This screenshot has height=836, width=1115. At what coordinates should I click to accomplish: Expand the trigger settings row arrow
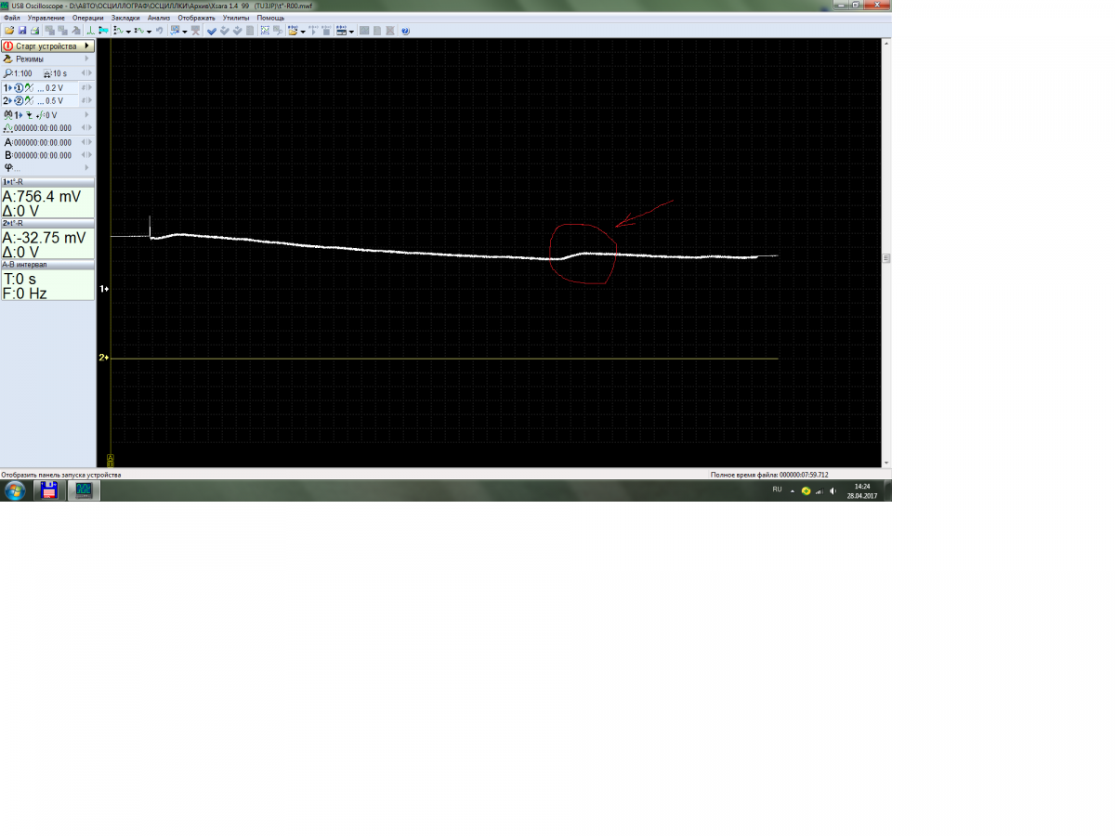(x=87, y=115)
